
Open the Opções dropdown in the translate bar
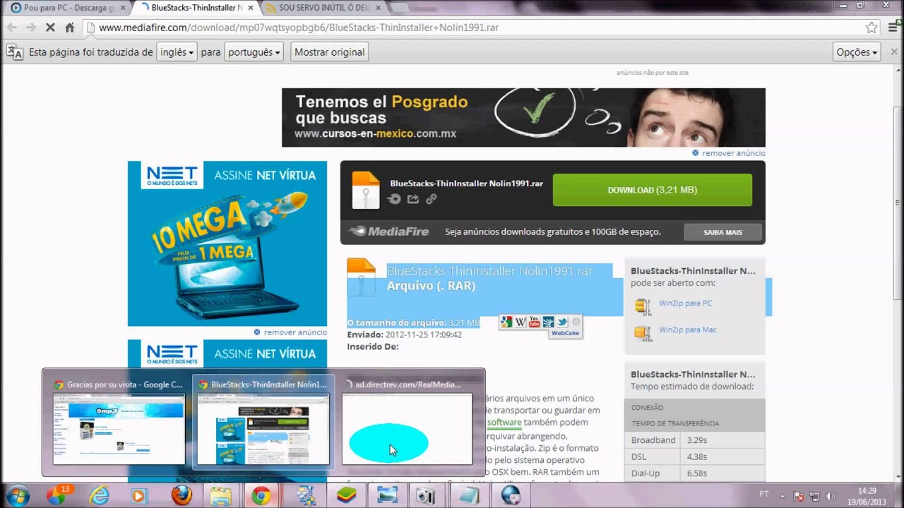tap(857, 52)
